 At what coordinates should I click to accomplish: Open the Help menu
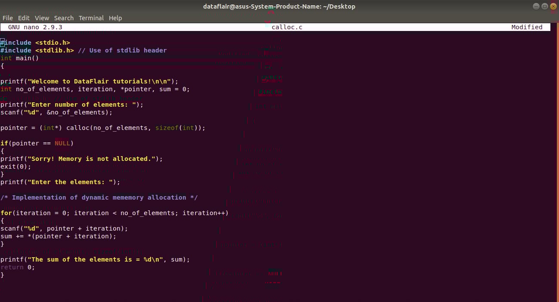(x=115, y=18)
